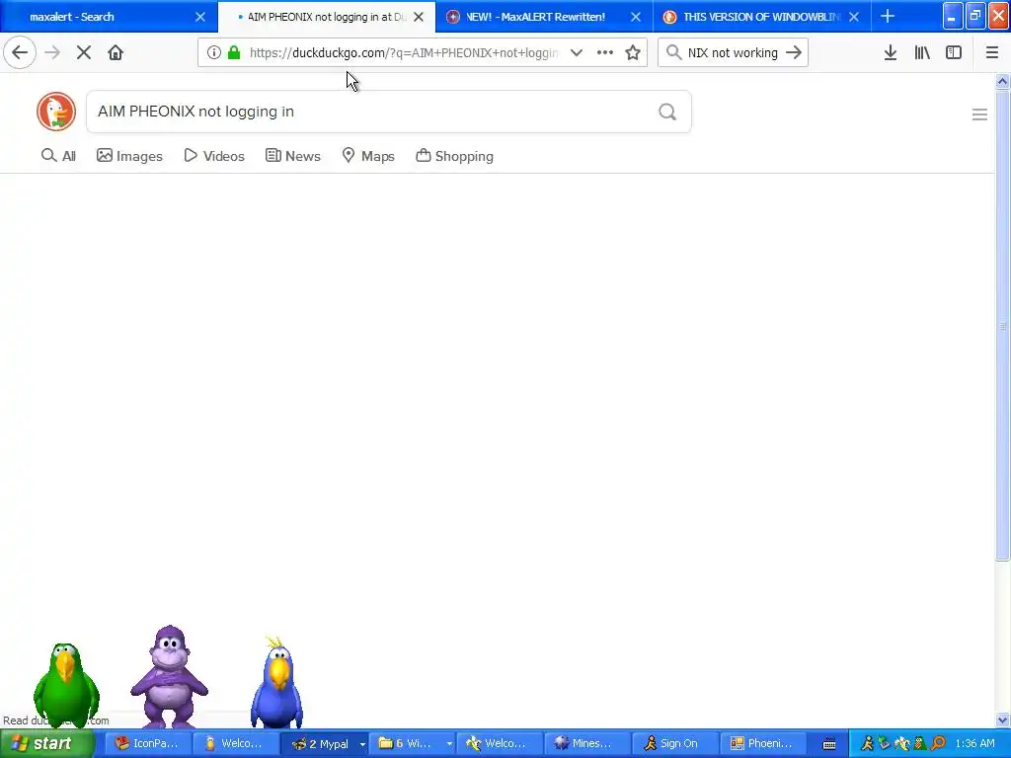Viewport: 1011px width, 758px height.
Task: Close the maxalert - Search tab
Action: pos(200,17)
